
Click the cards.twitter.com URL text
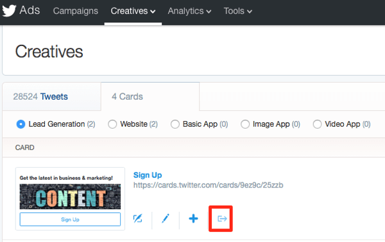[208, 185]
